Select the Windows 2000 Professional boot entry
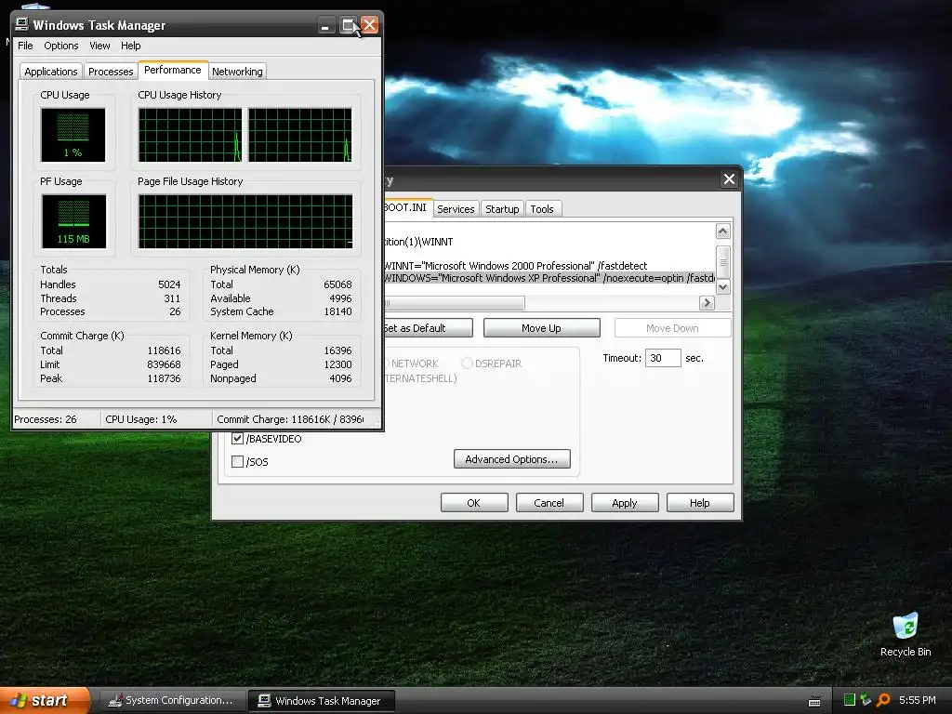 coord(515,266)
